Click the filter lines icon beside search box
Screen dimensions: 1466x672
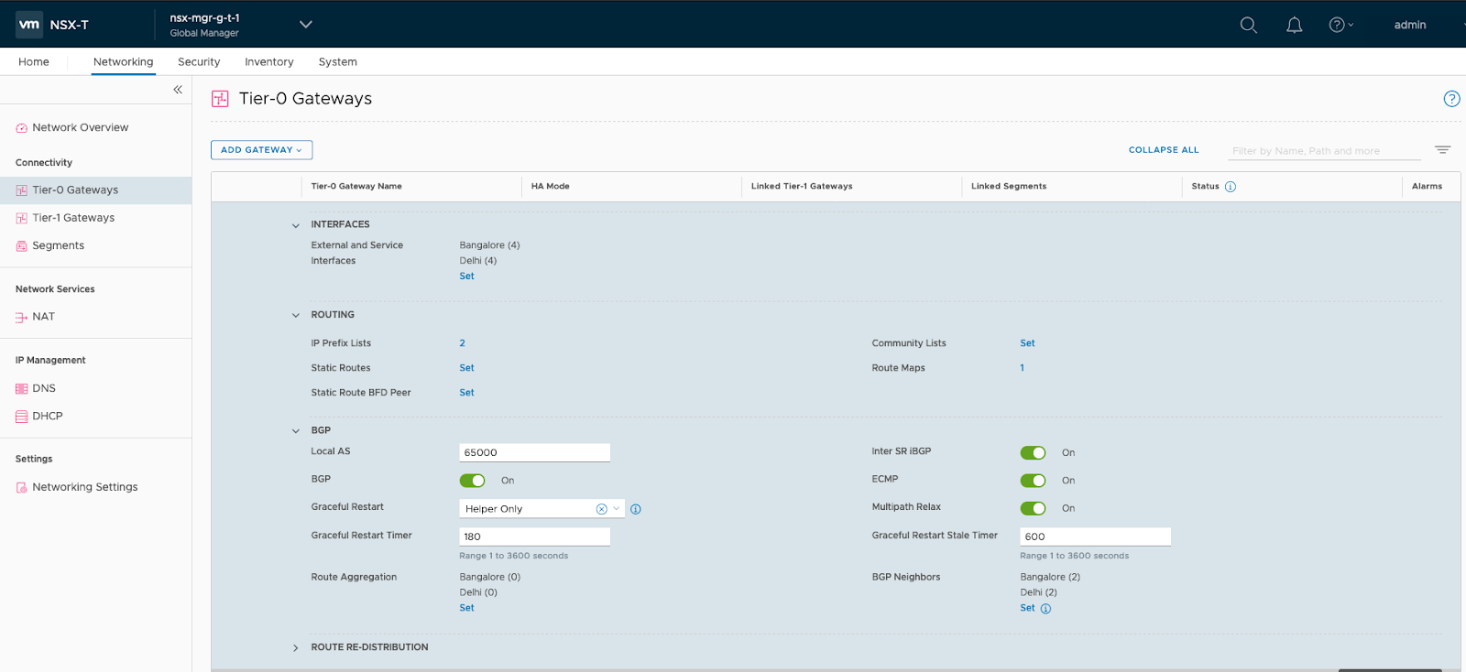tap(1442, 150)
